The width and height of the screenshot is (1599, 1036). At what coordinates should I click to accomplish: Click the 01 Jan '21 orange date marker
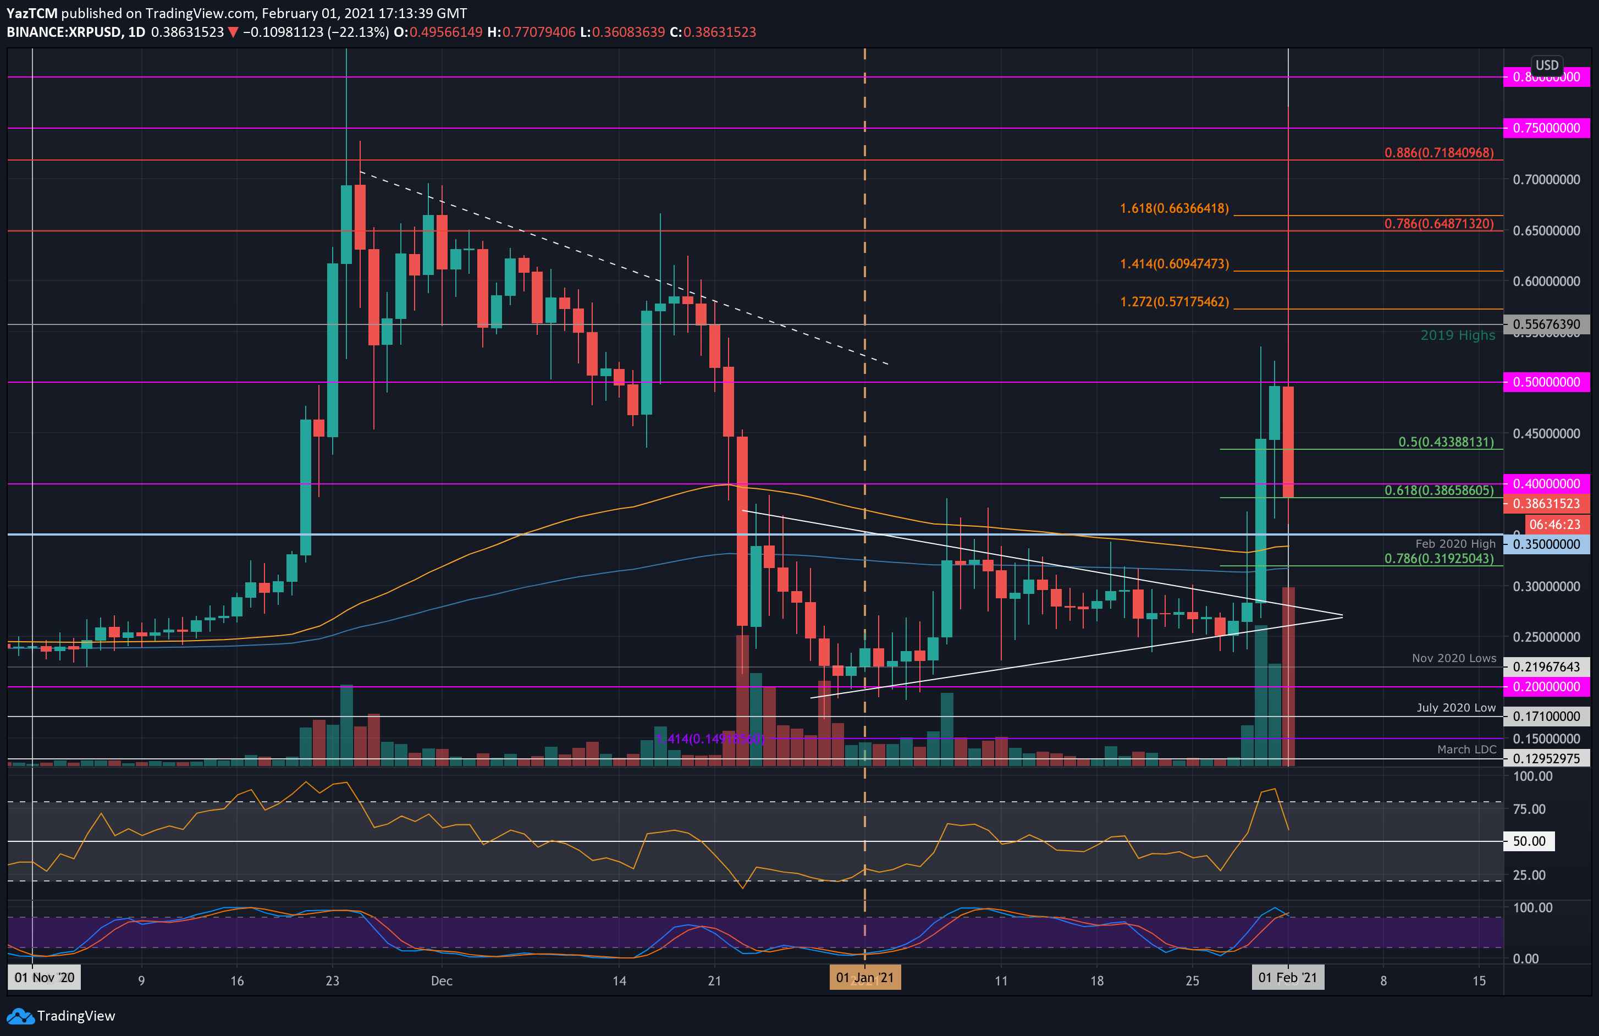pos(865,978)
